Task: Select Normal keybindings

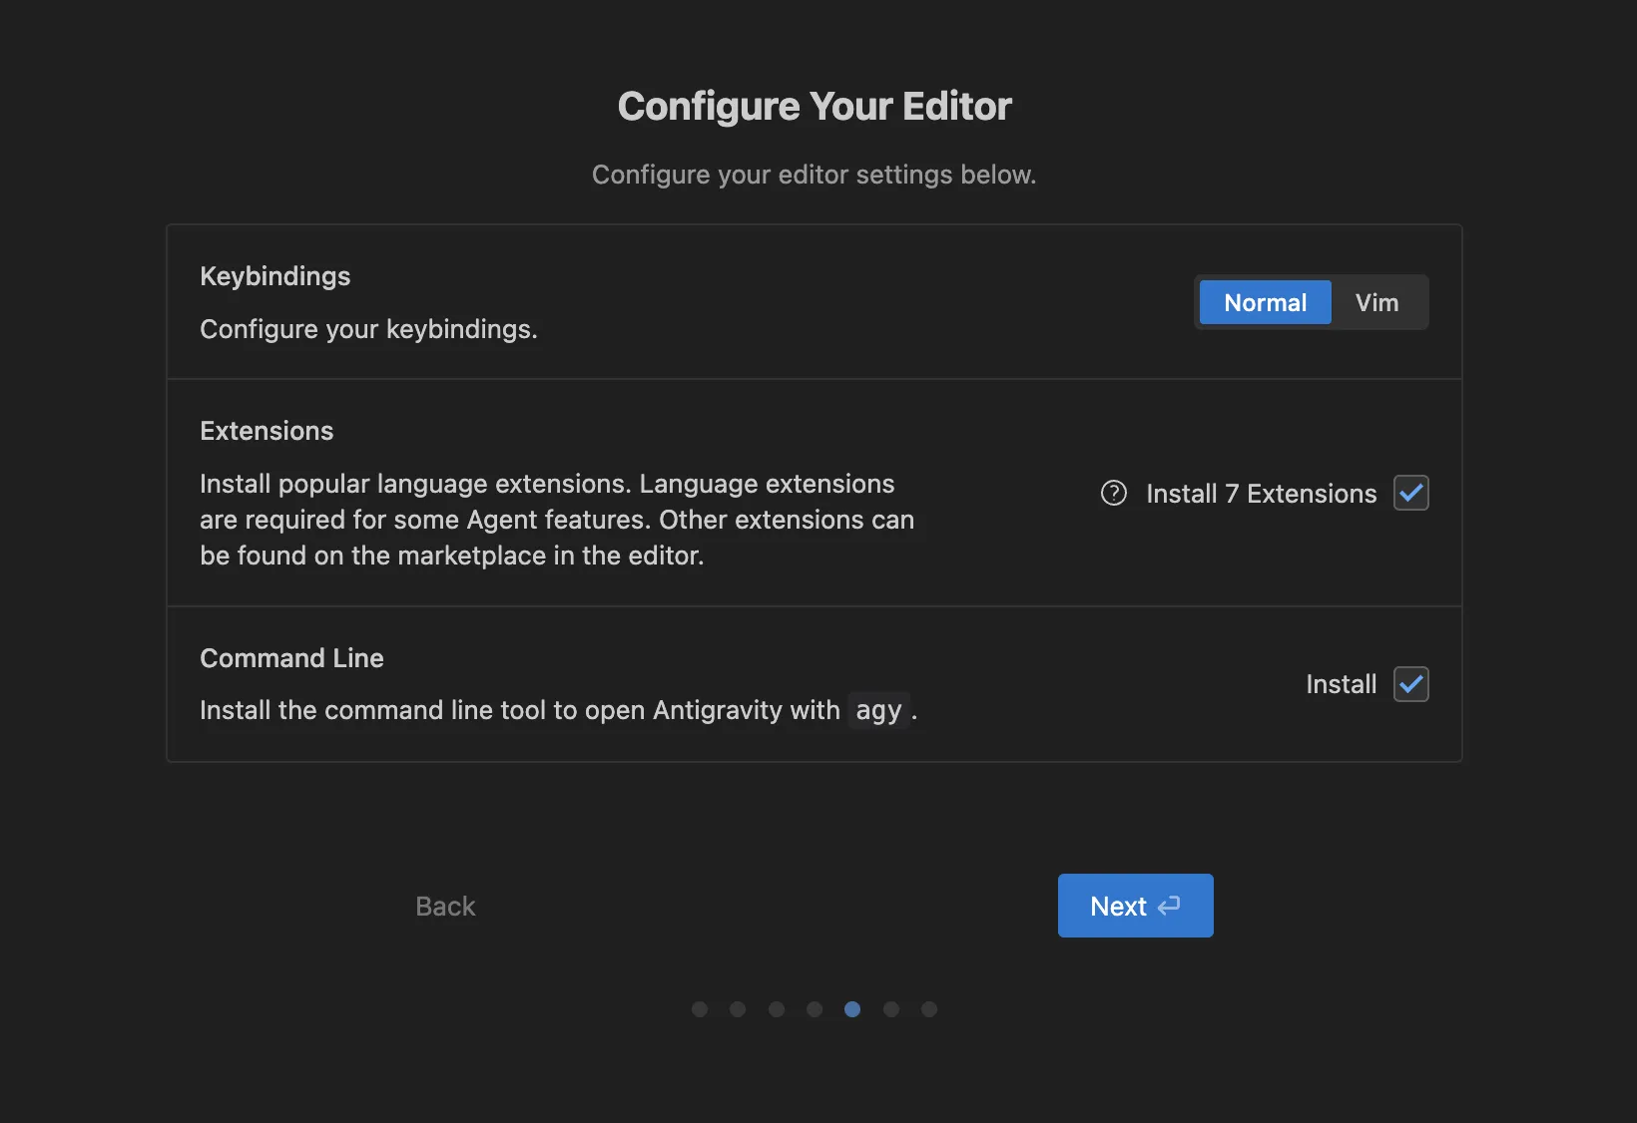Action: click(1265, 302)
